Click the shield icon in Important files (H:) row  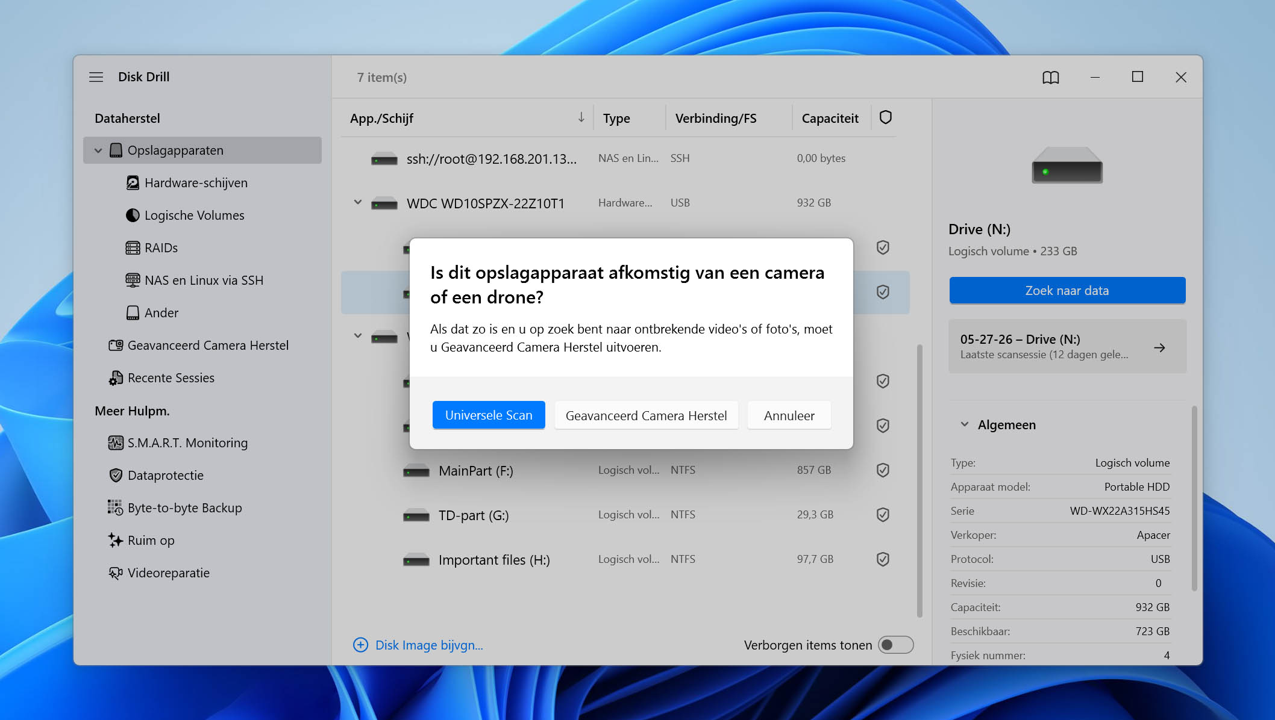[883, 559]
